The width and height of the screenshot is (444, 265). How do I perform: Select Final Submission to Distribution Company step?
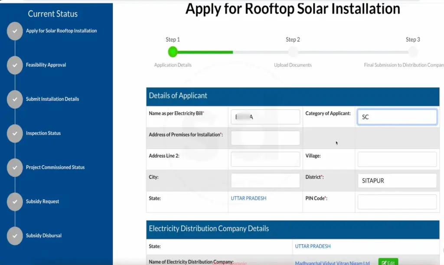click(404, 65)
